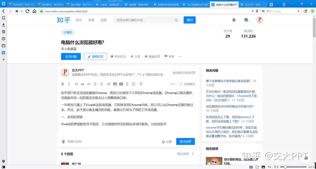
Task: Open Vivaldi settings gear in the sidebar
Action: [4, 161]
